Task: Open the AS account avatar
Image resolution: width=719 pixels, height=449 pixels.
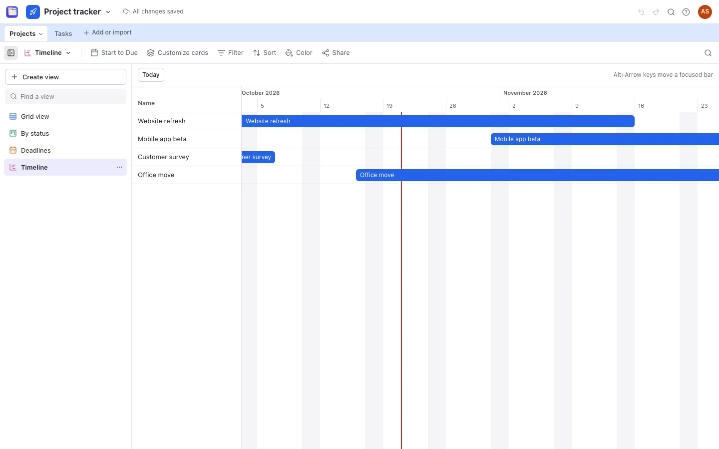Action: point(705,12)
